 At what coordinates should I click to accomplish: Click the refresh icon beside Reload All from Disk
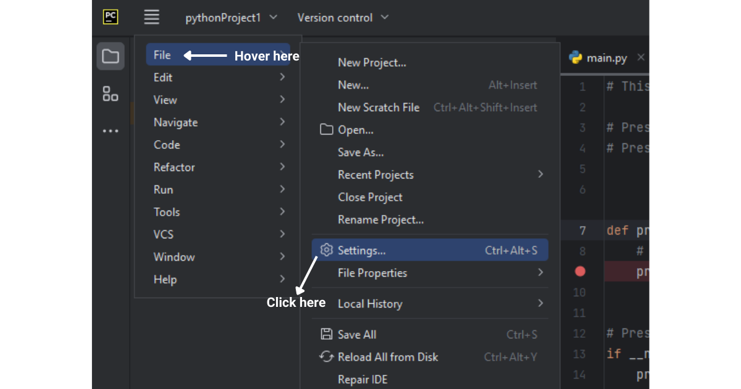(x=326, y=356)
